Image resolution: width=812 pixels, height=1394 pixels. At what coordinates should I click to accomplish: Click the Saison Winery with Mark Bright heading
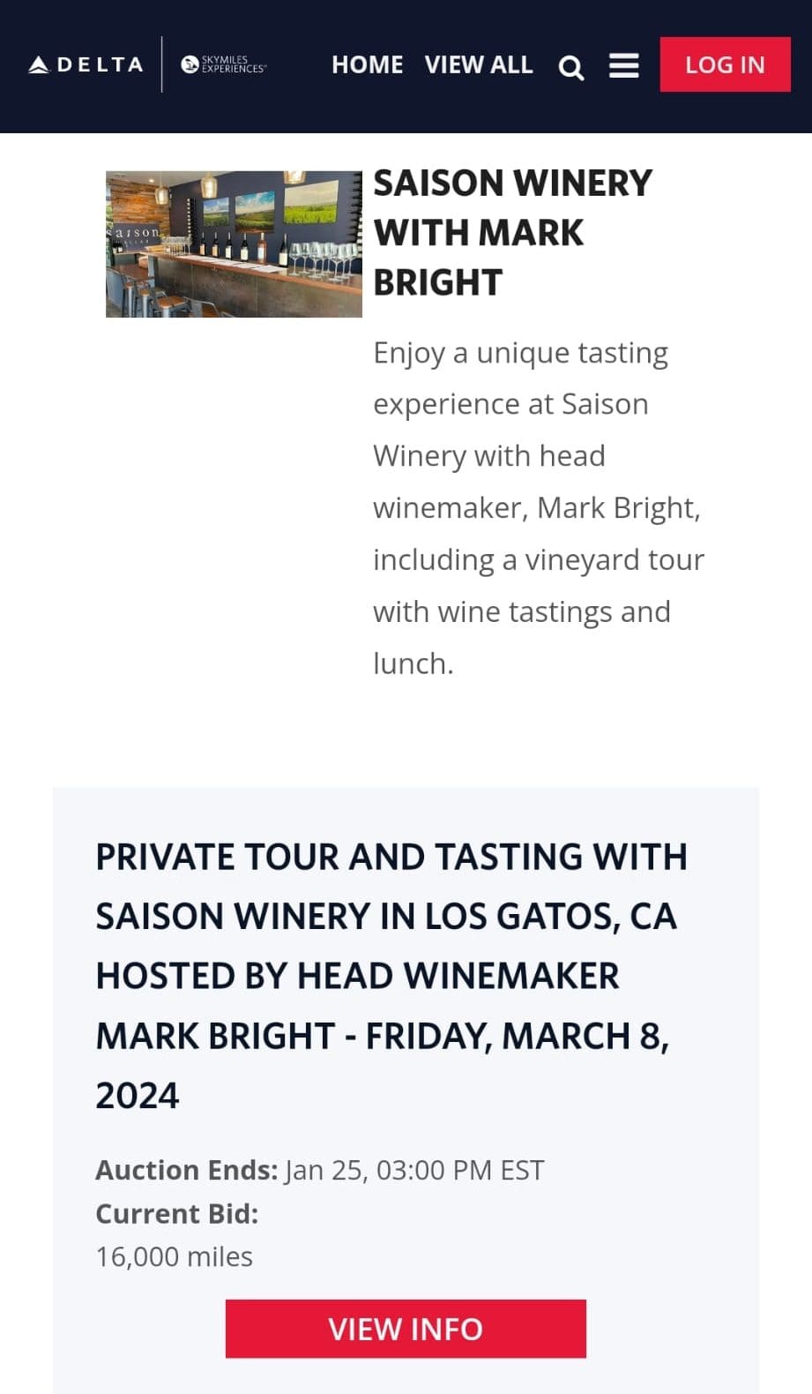[x=511, y=233]
